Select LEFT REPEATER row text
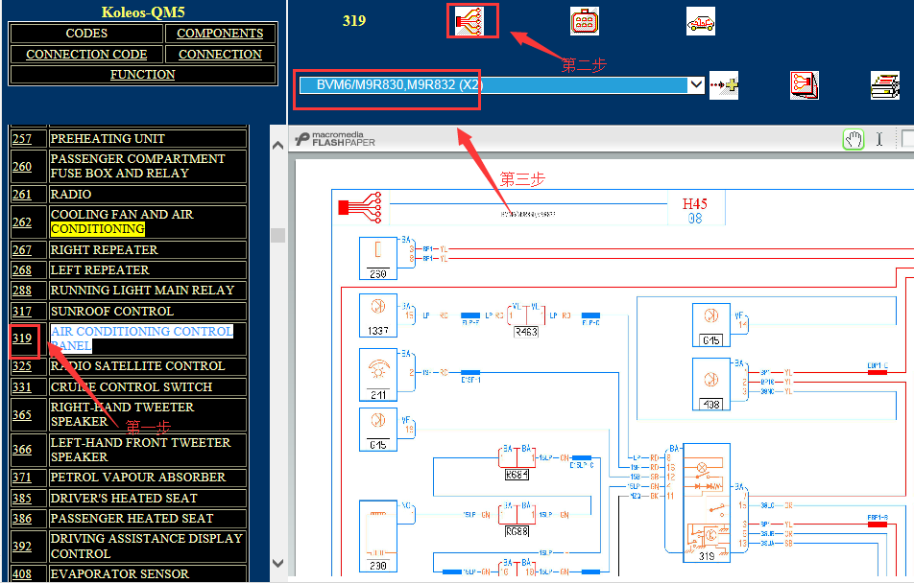Screen dimensions: 914x583 (x=100, y=270)
